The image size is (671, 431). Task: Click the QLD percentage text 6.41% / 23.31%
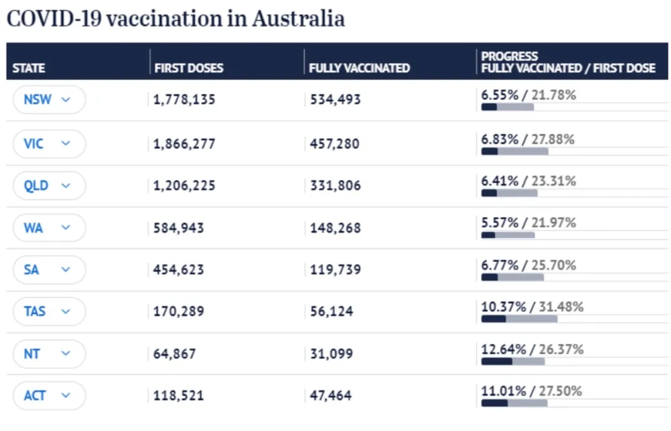pos(529,181)
